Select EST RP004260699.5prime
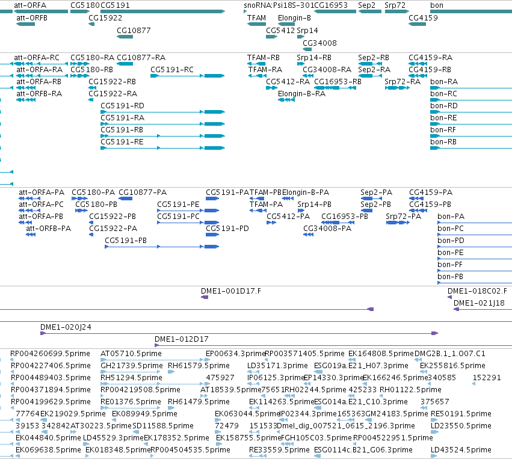Screen dimensions: 512x459 tap(50, 354)
